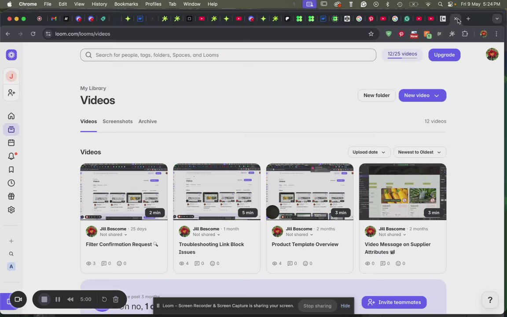
Task: Reload the page
Action: 33,33
